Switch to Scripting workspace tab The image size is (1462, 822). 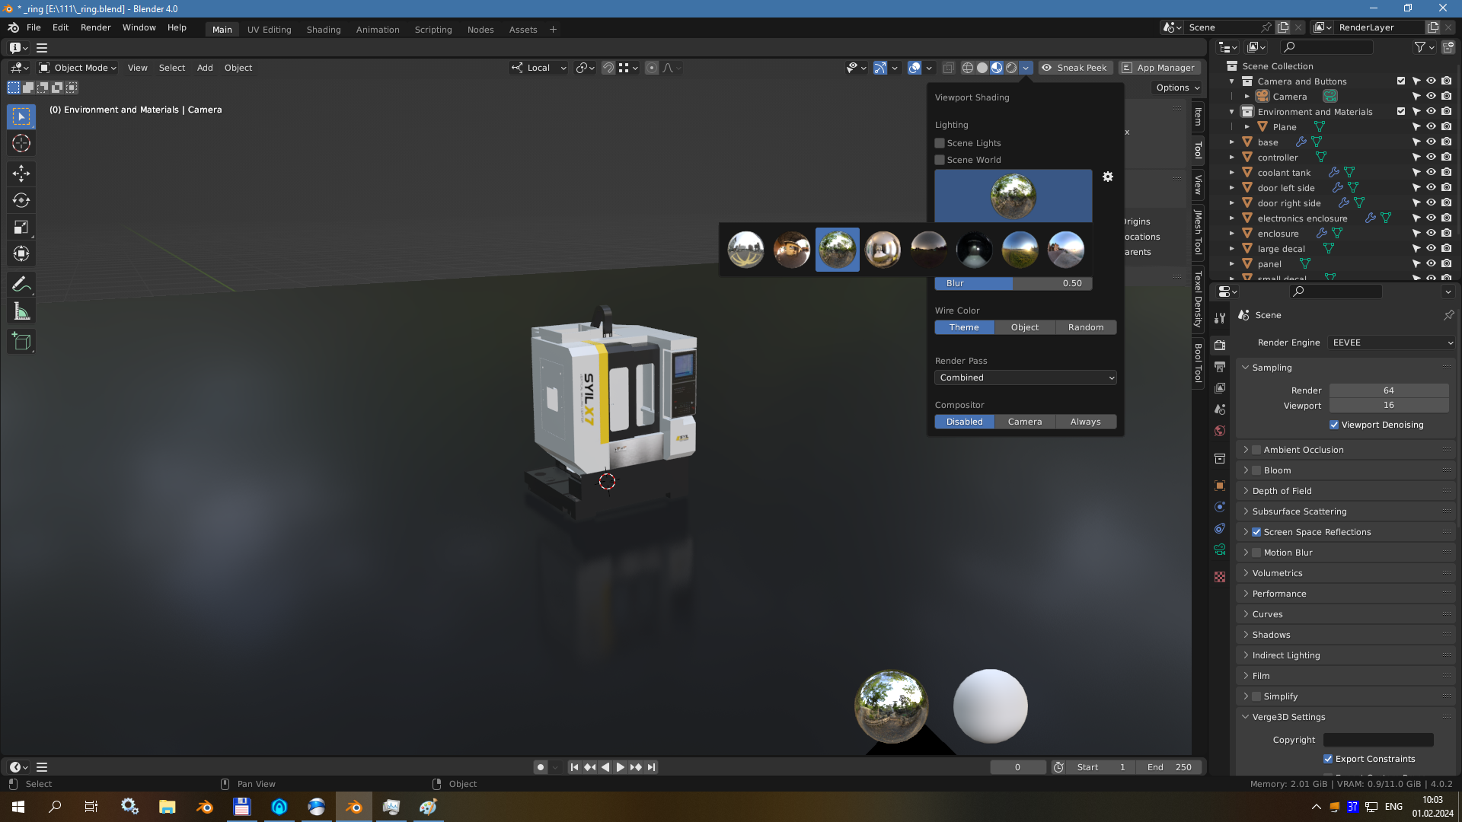point(433,30)
